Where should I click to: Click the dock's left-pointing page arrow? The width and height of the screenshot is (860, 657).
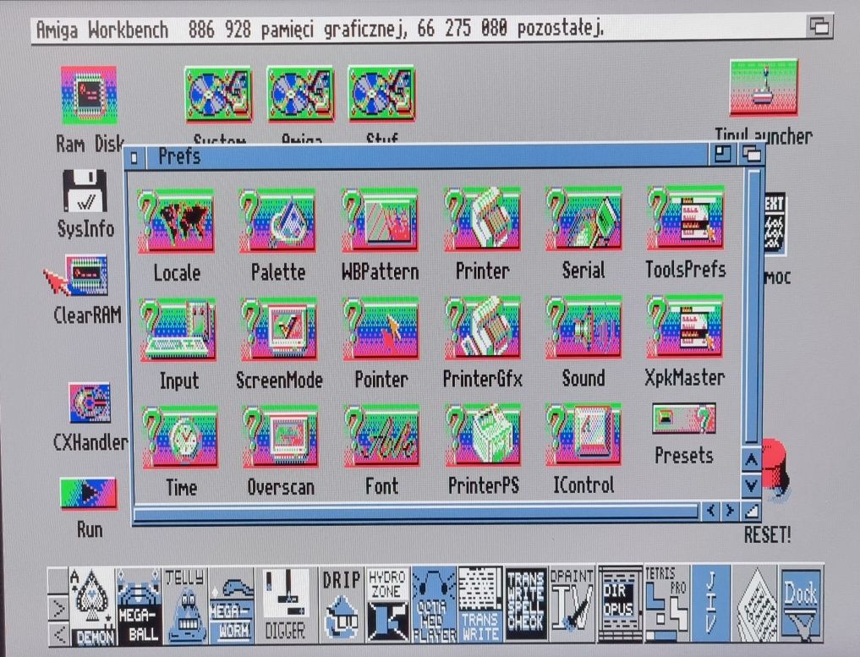(x=58, y=634)
